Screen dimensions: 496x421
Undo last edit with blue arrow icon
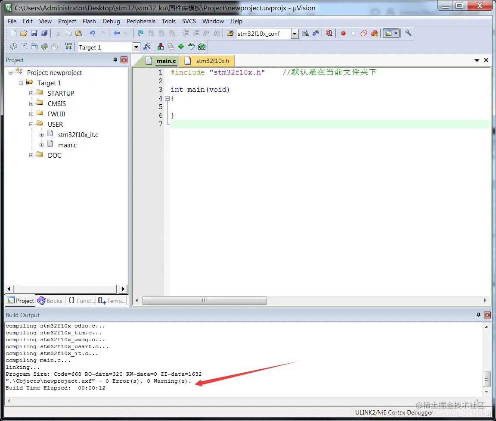[x=92, y=33]
